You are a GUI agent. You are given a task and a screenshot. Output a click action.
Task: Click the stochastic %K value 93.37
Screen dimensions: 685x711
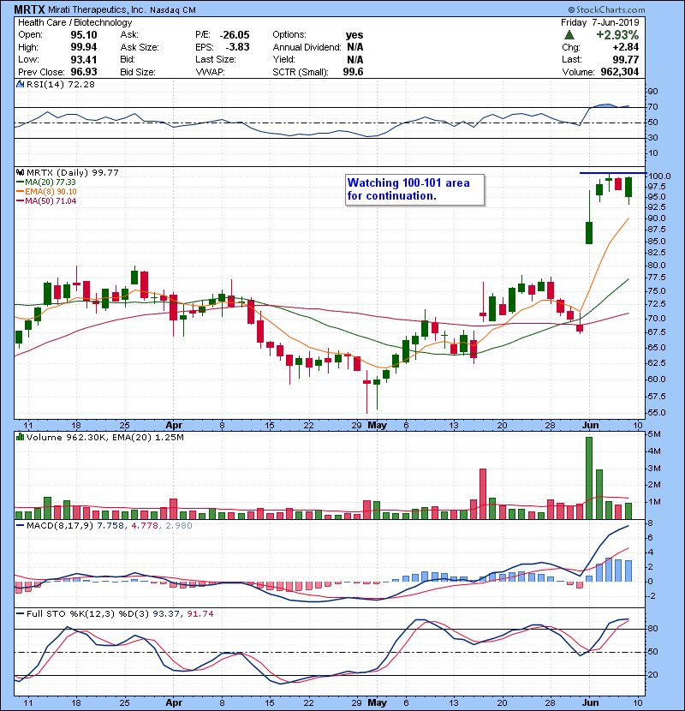[x=165, y=613]
